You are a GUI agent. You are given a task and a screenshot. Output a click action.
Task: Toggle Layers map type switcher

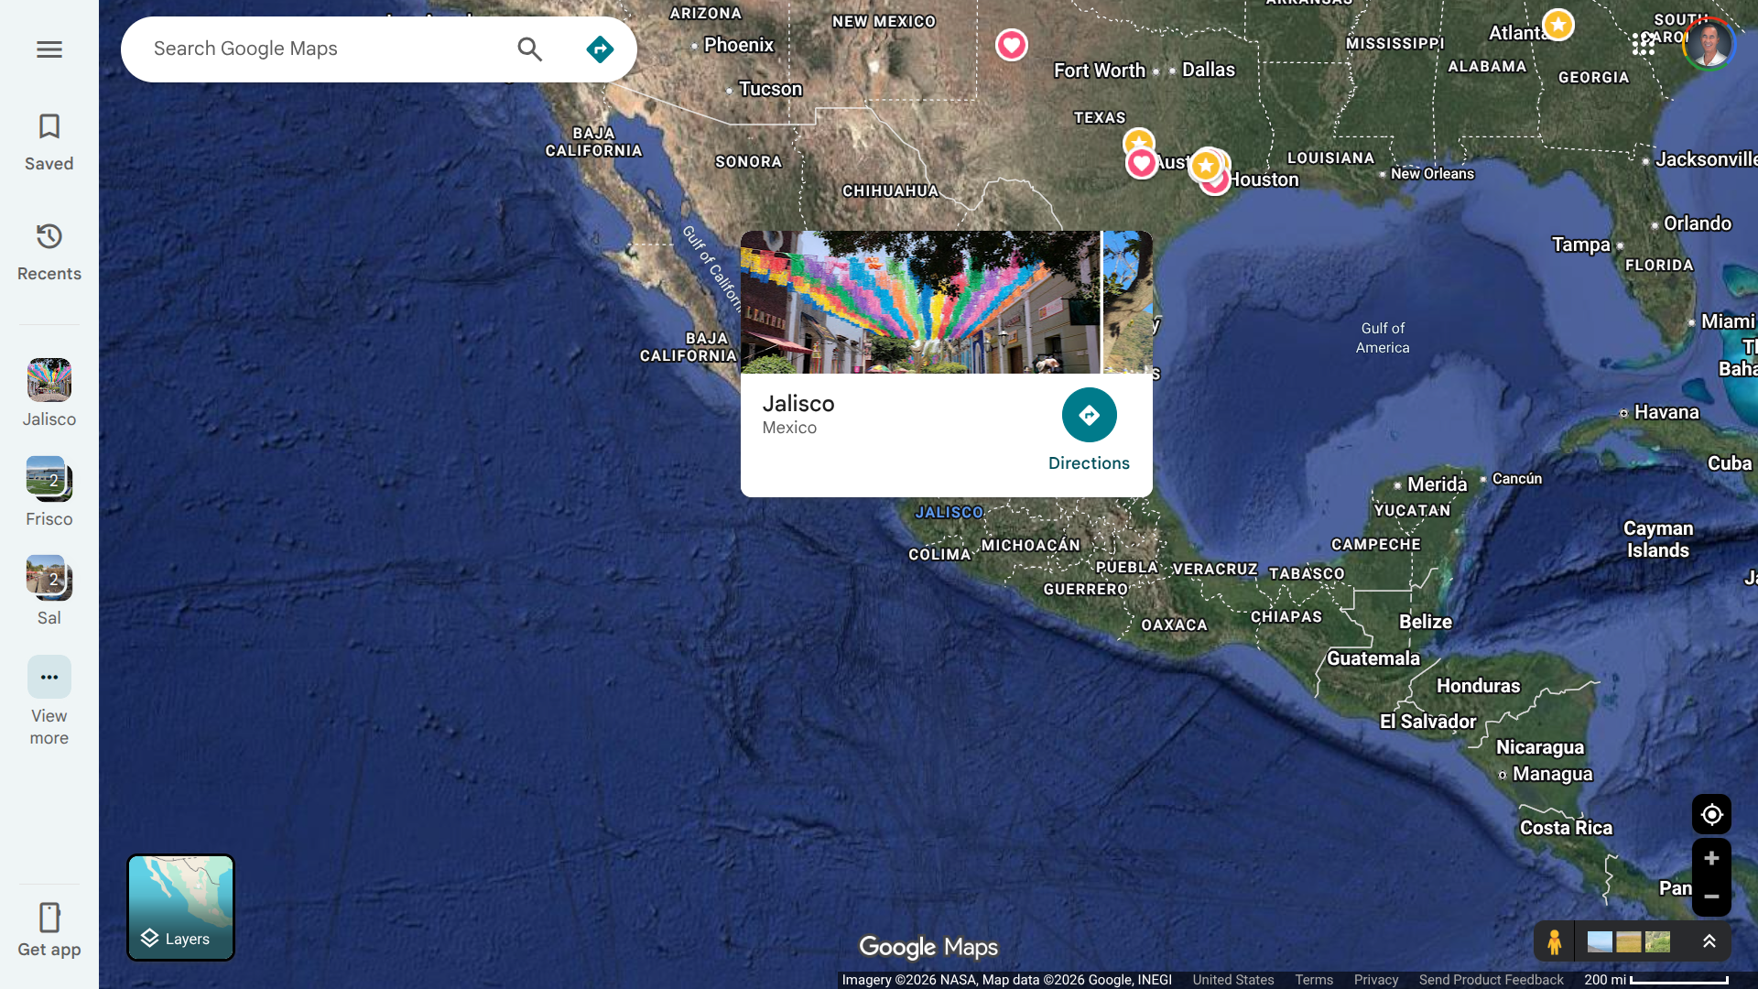(180, 907)
